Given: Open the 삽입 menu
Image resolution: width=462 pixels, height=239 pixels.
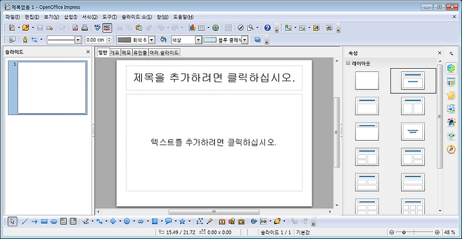Looking at the screenshot, I should (71, 17).
